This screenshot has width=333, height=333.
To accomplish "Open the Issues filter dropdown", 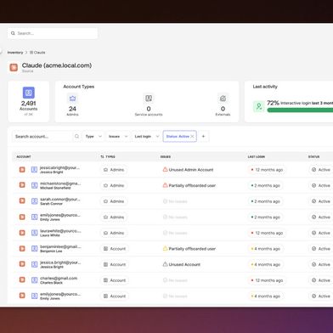I will pyautogui.click(x=118, y=136).
